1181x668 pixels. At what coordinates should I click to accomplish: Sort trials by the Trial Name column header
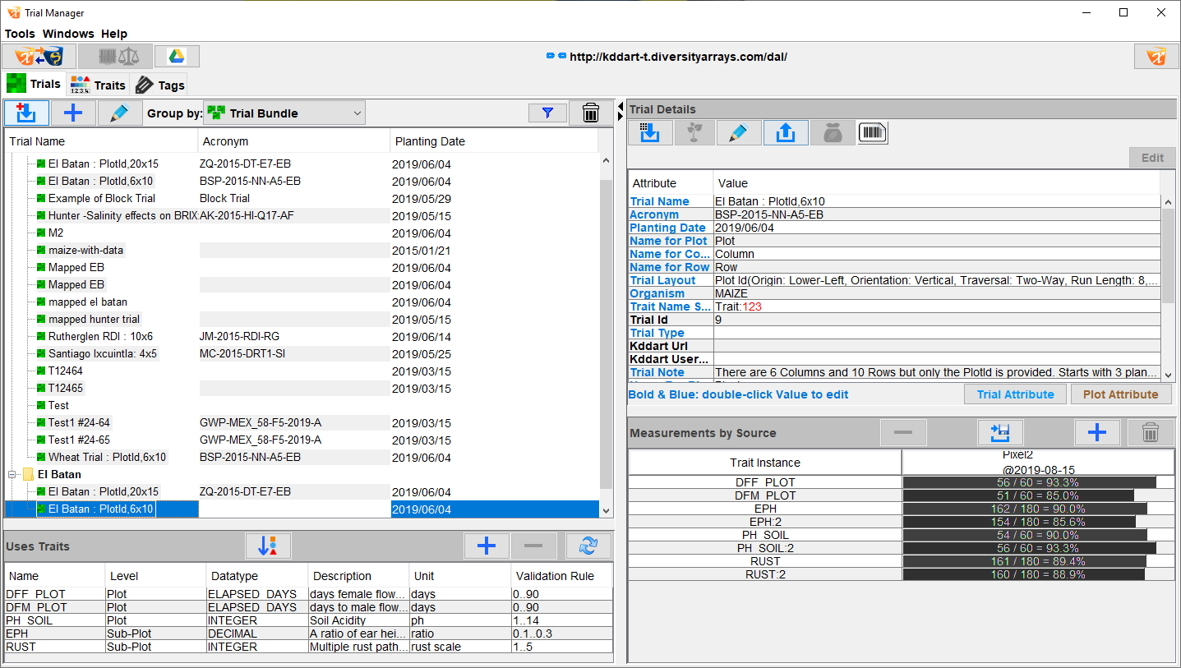pos(101,141)
